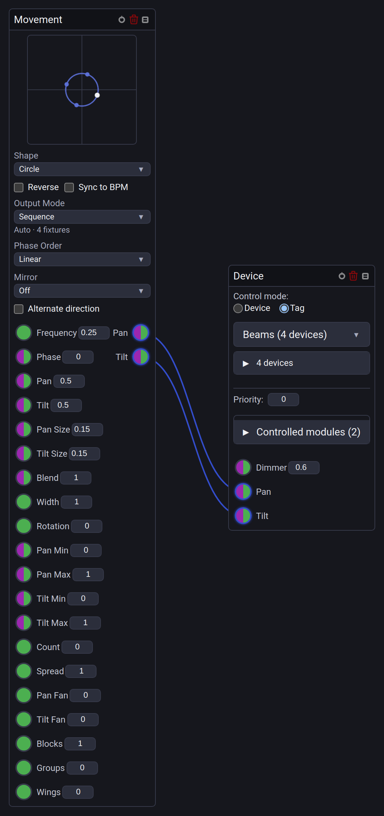Click the Width input port

pos(24,502)
